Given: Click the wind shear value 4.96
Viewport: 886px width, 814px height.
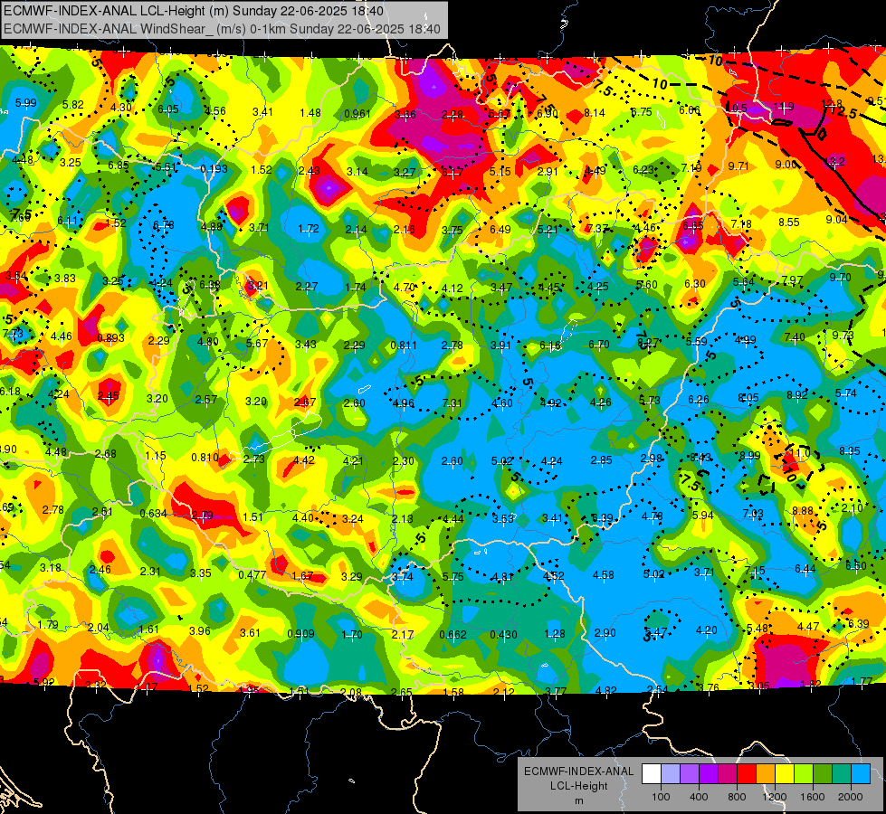Looking at the screenshot, I should click(x=404, y=403).
